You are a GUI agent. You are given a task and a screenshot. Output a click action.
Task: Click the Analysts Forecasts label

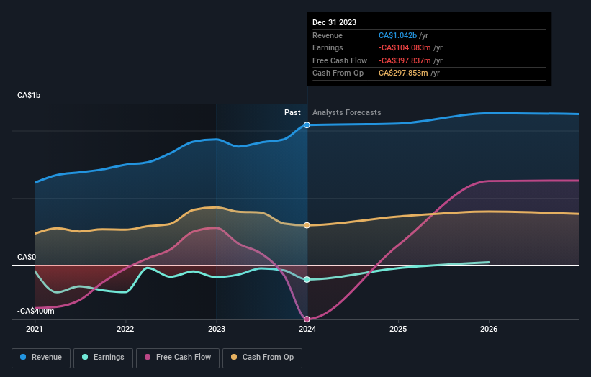click(x=347, y=113)
